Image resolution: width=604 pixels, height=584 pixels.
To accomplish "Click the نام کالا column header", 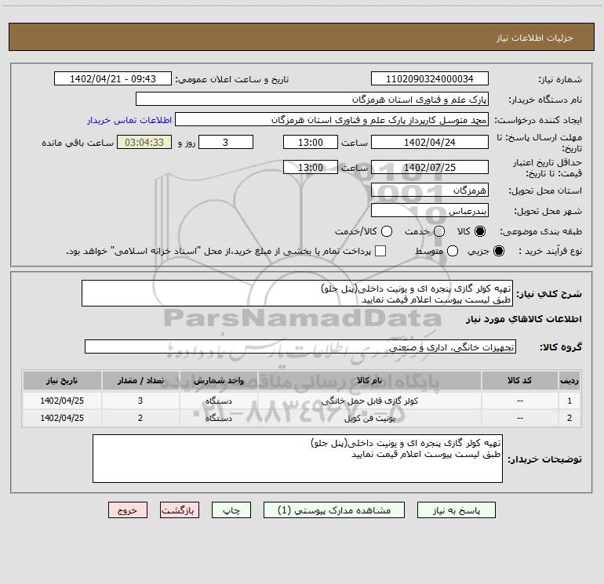I will (369, 380).
